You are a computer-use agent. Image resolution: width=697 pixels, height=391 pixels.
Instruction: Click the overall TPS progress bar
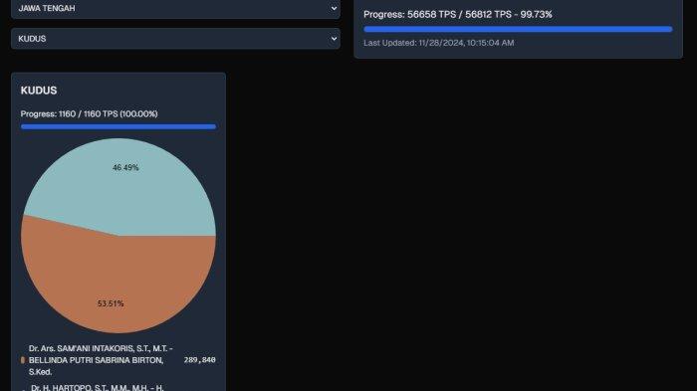click(x=518, y=29)
